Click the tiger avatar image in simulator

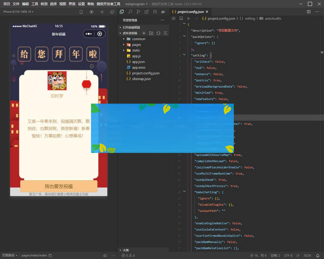[57, 81]
